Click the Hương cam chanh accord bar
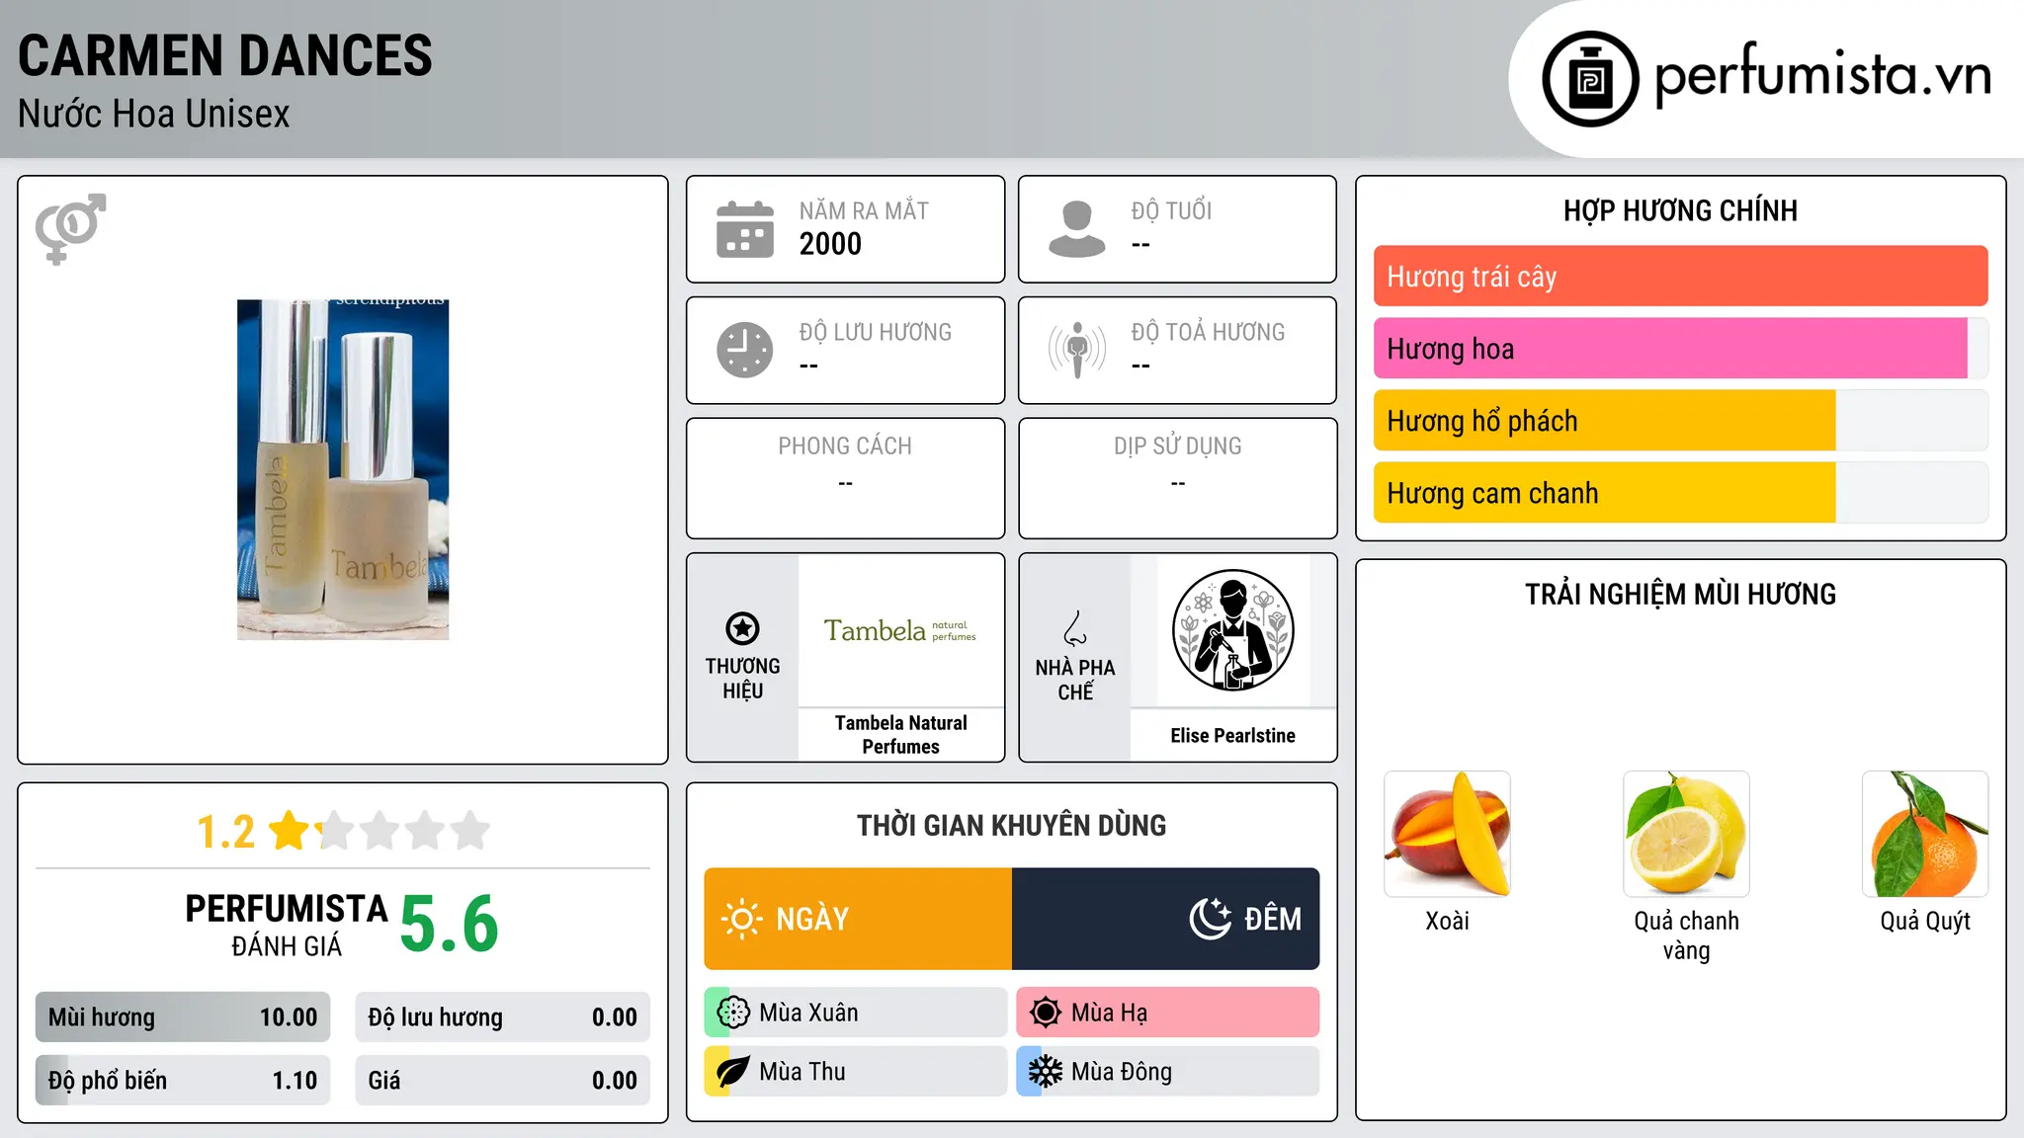 coord(1680,493)
